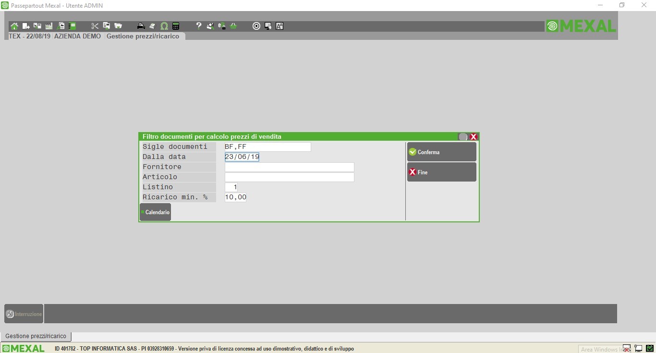The height and width of the screenshot is (353, 656).
Task: Click the Articolo input field
Action: (x=289, y=177)
